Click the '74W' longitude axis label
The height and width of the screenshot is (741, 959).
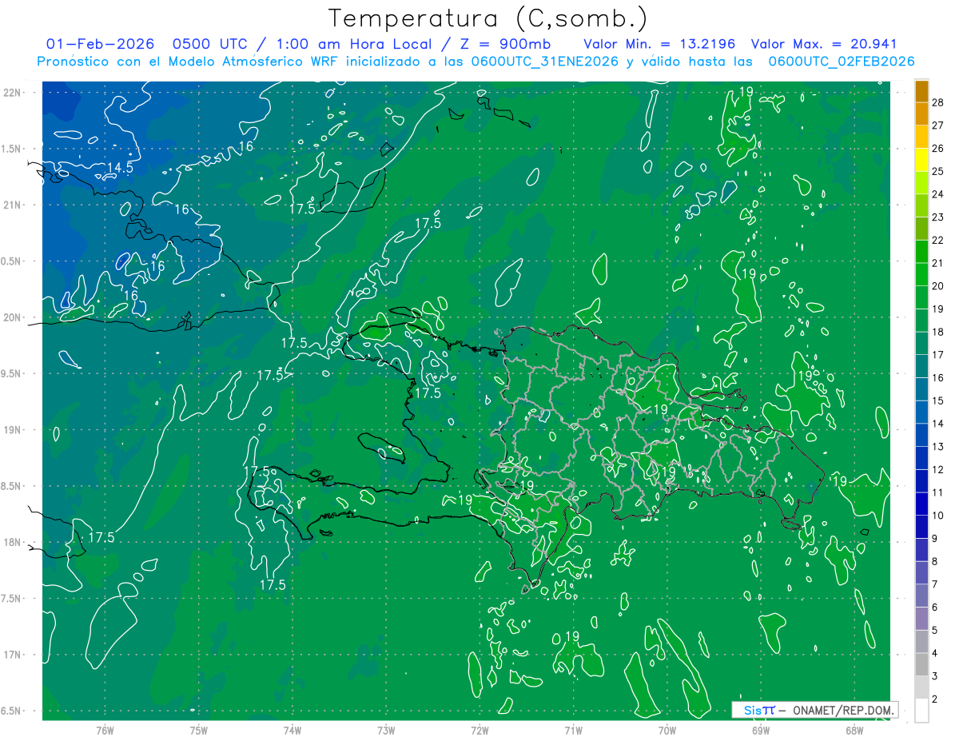point(292,730)
